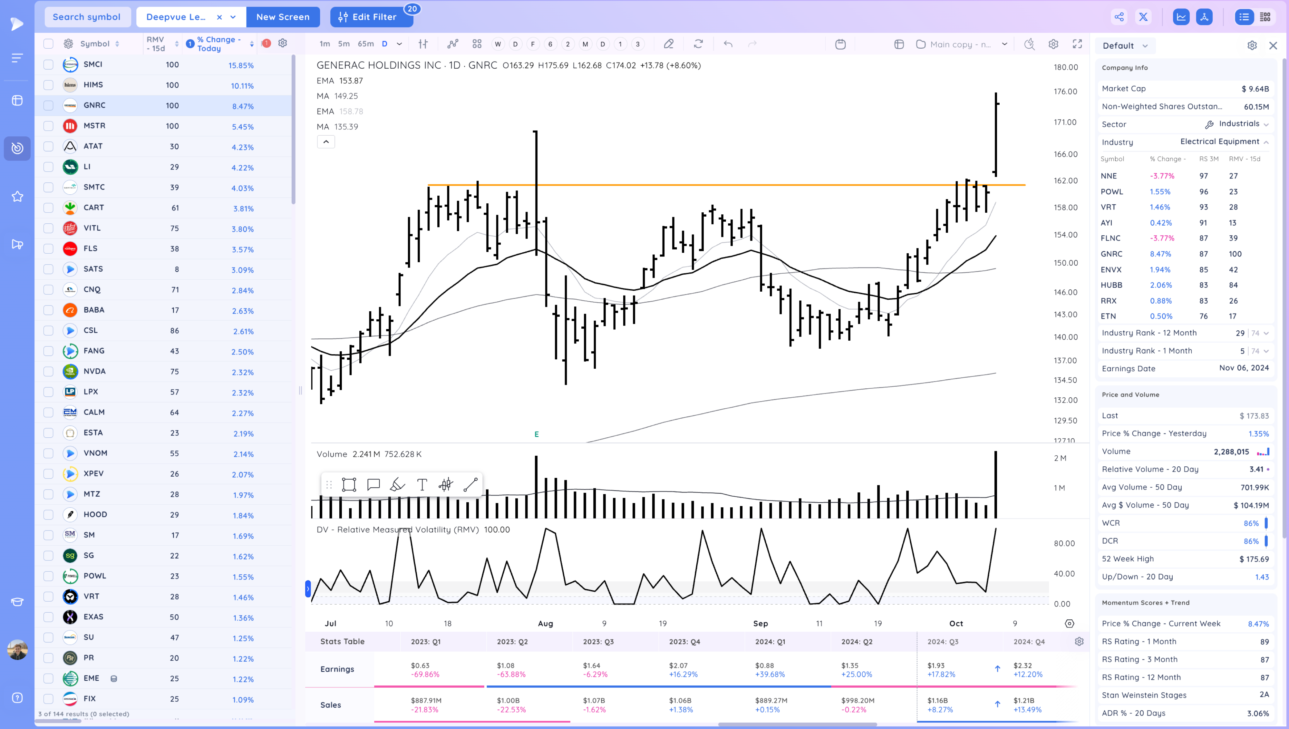
Task: Select the trend line drawing tool
Action: pyautogui.click(x=470, y=485)
